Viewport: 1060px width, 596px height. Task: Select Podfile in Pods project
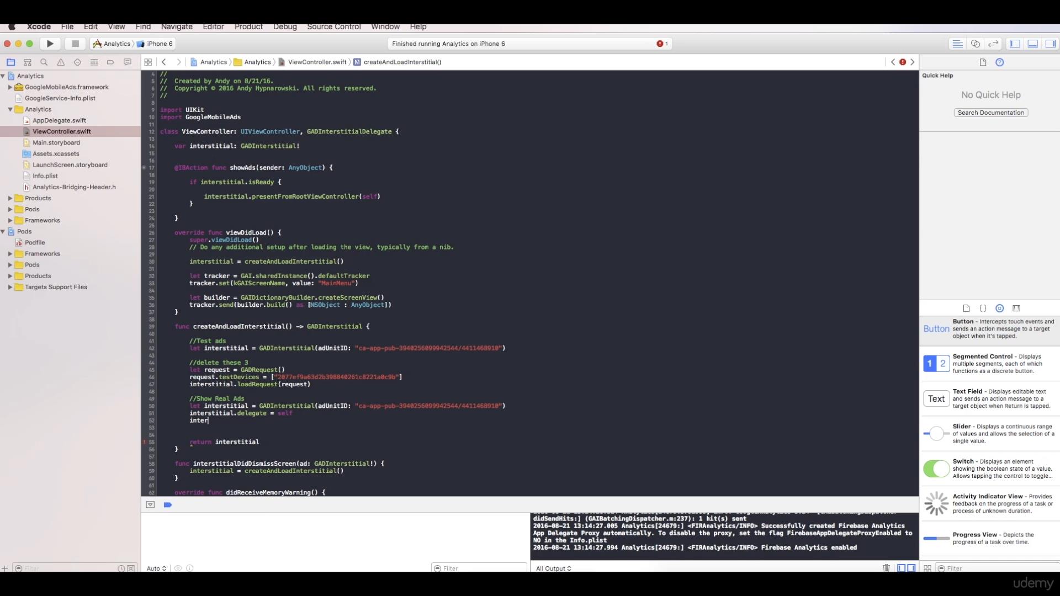pyautogui.click(x=35, y=243)
